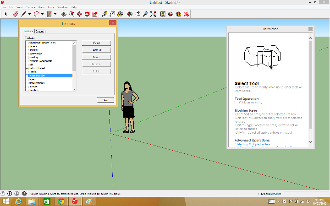The image size is (330, 206).
Task: Select the Tape Measure tool
Action: click(x=104, y=14)
